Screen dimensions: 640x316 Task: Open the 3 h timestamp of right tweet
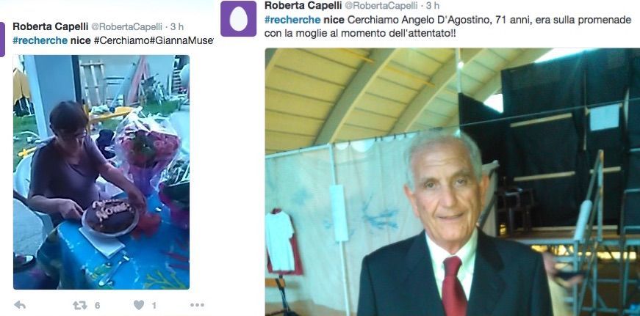coord(432,6)
